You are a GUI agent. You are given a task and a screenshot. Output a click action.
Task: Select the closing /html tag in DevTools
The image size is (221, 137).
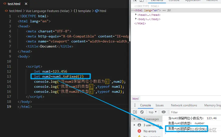(x=140, y=23)
